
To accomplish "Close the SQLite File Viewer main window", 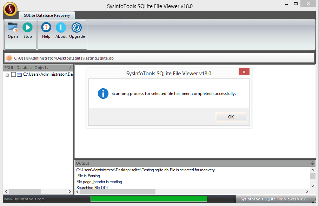I will tap(308, 4).
